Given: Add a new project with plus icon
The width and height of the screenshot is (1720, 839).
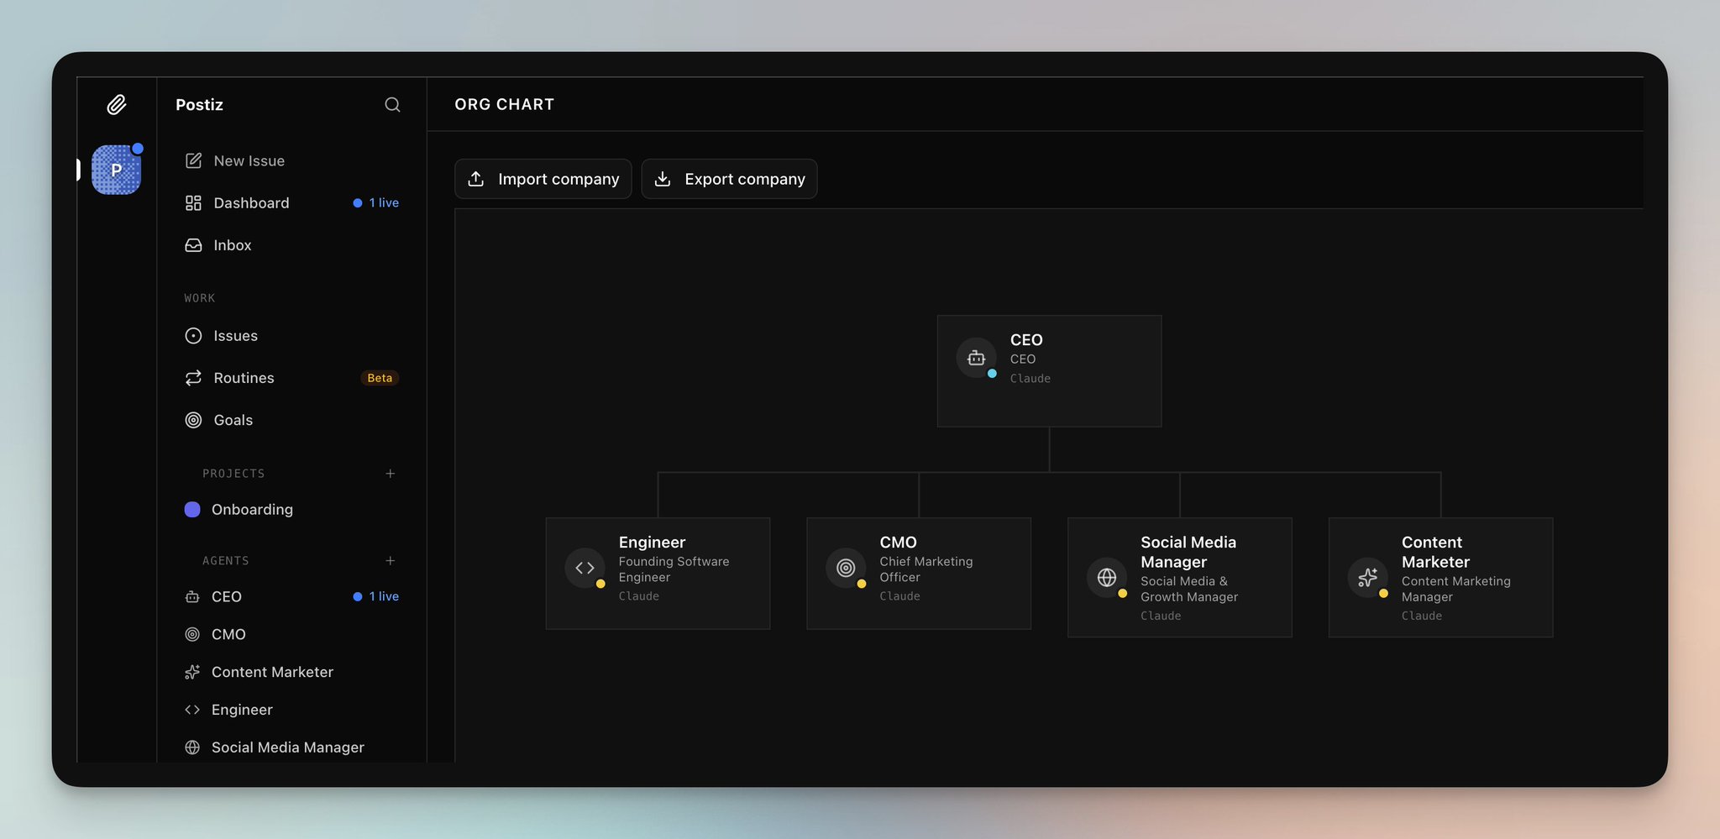Looking at the screenshot, I should coord(391,474).
